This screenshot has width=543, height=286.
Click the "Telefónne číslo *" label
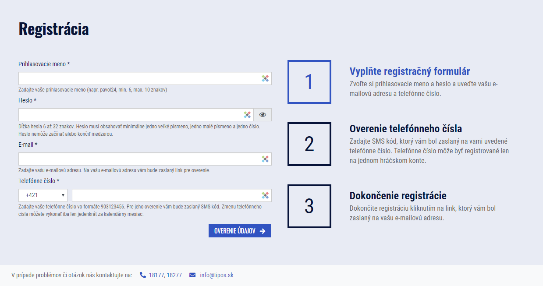[39, 181]
